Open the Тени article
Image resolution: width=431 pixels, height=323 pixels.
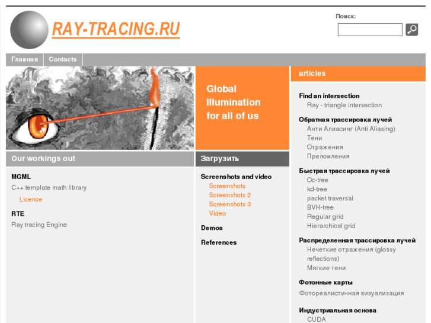[x=314, y=138]
